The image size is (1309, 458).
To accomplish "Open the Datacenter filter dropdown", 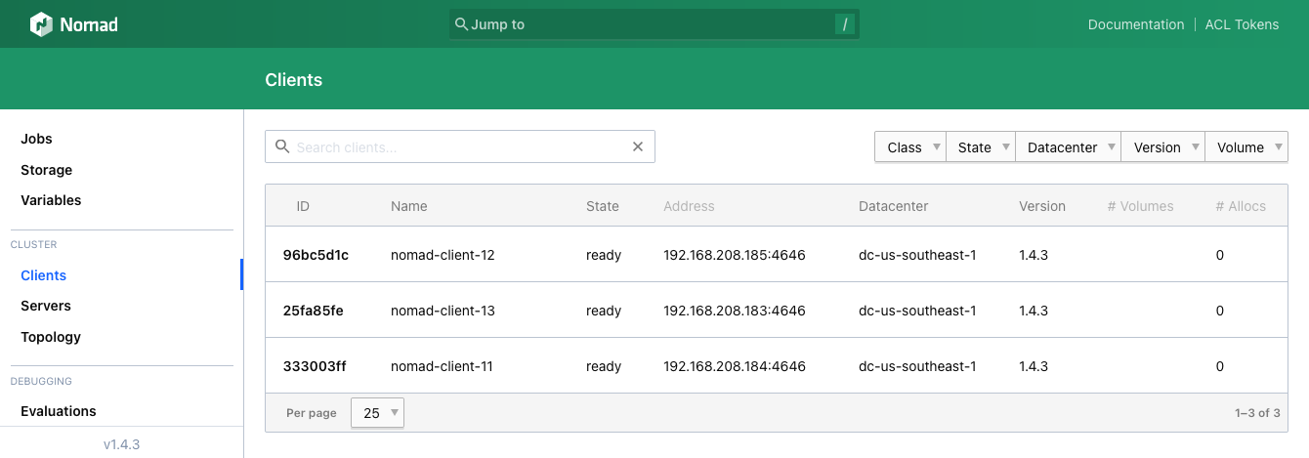I will pos(1068,147).
